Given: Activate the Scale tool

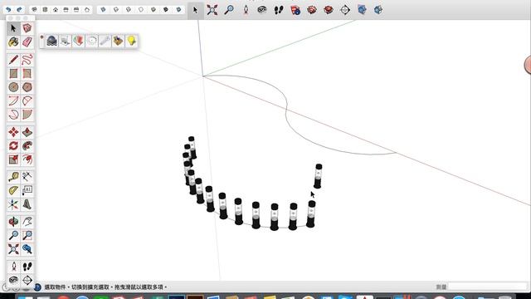Looking at the screenshot, I should coord(13,159).
